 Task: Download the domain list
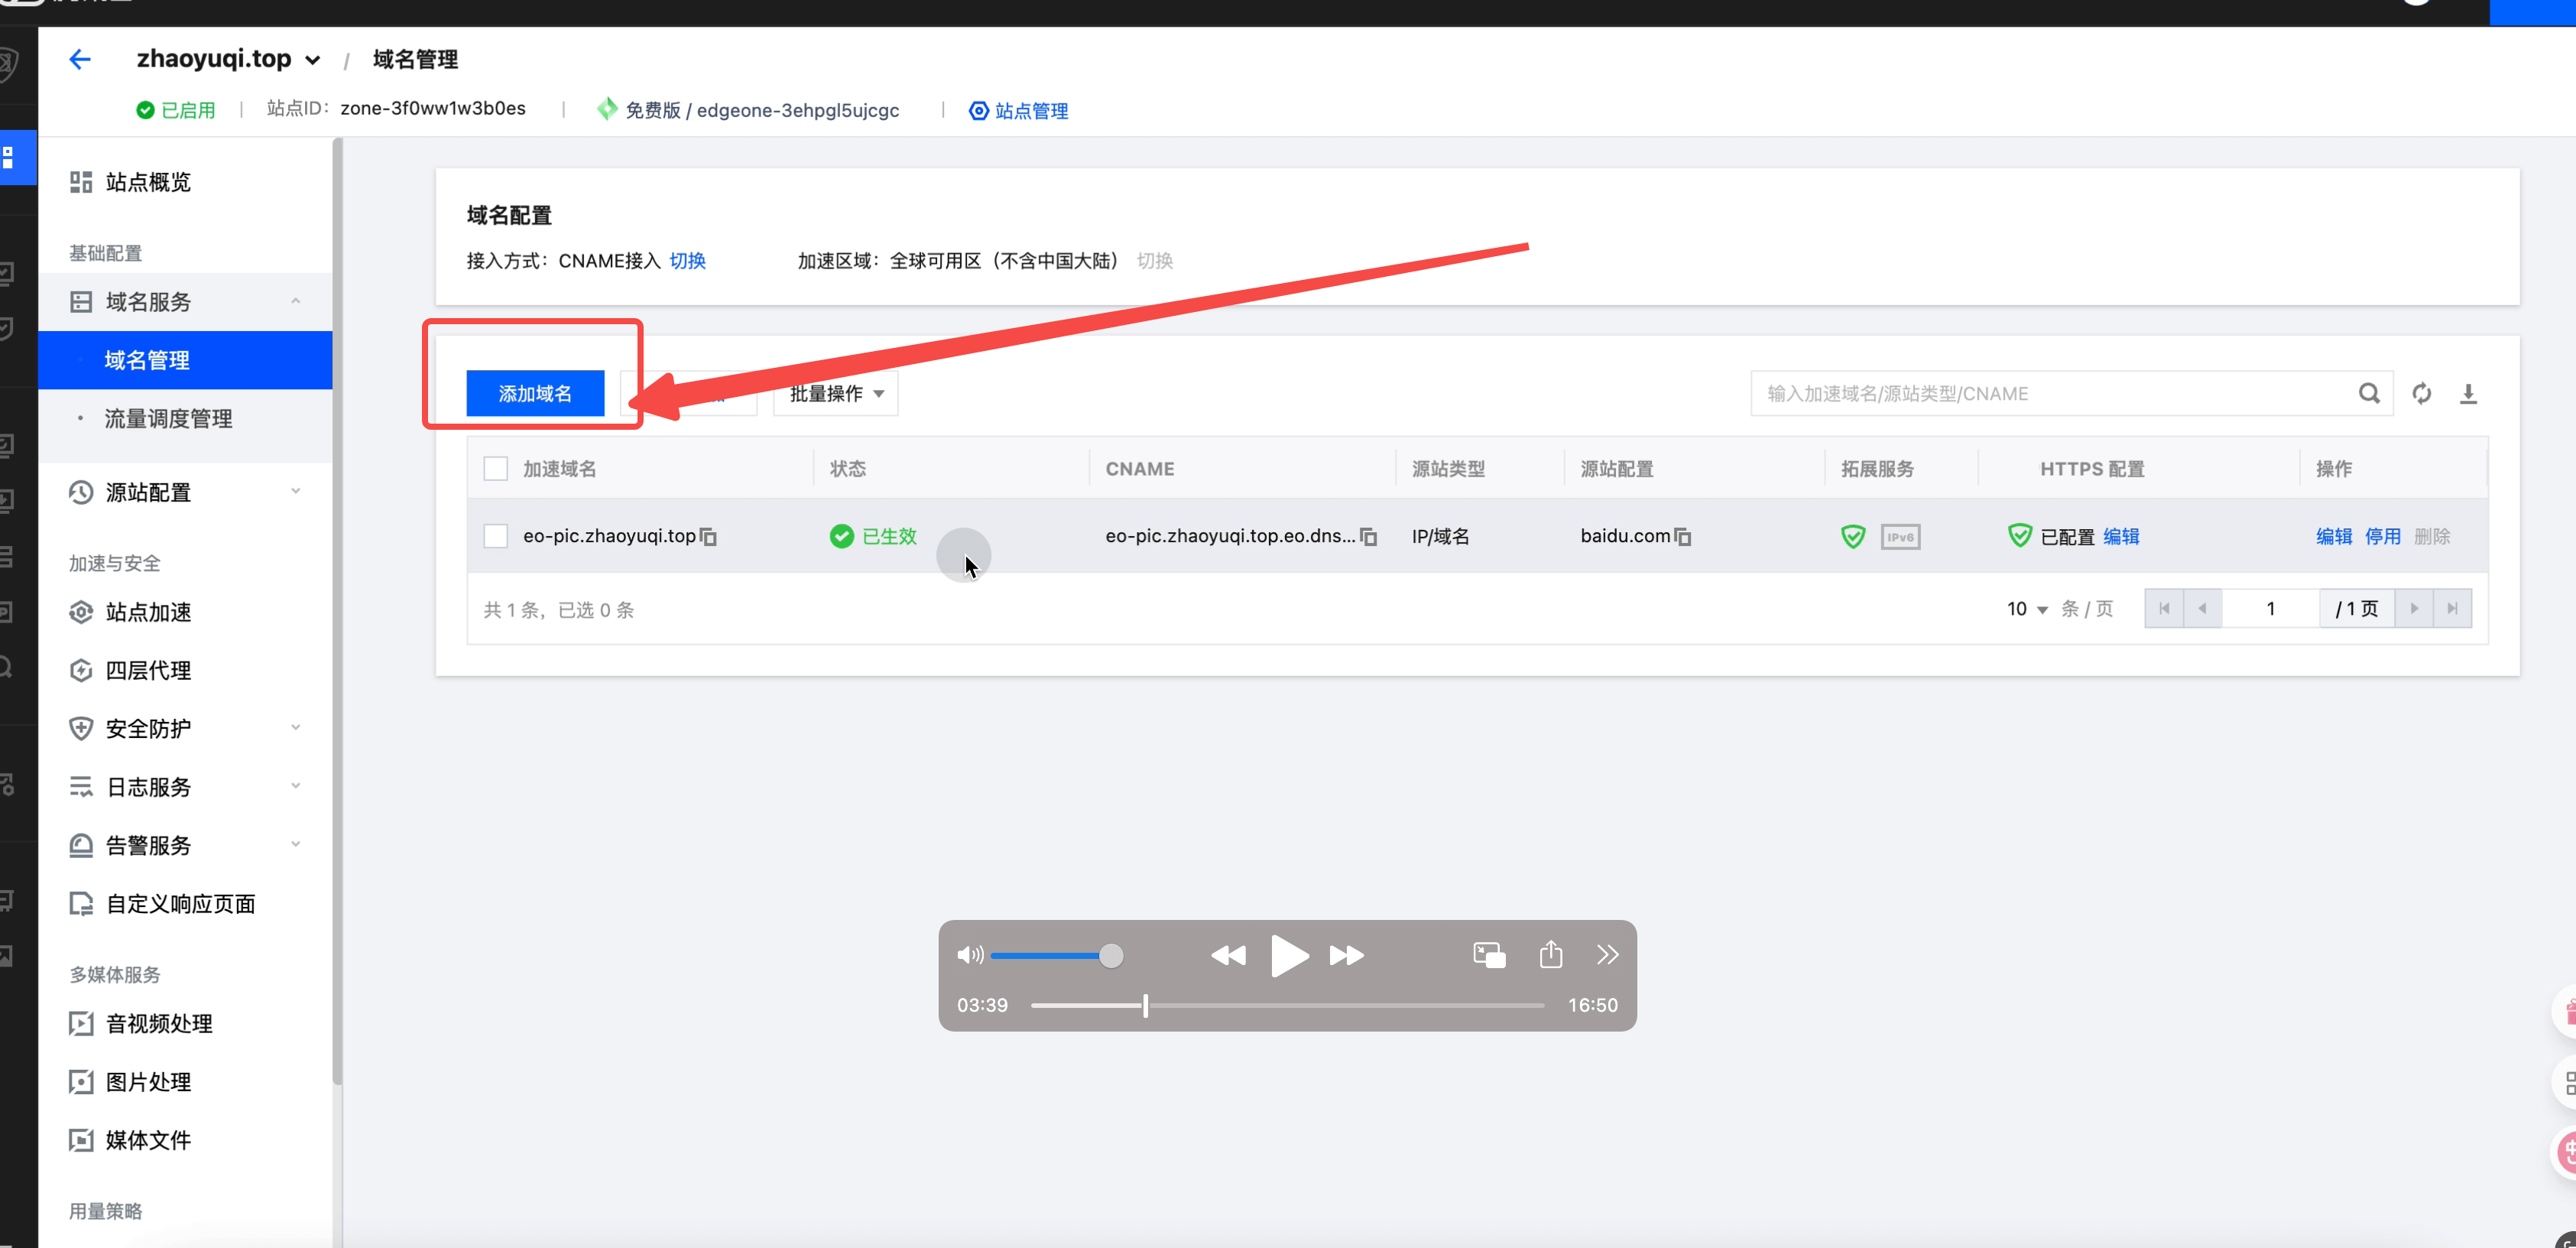coord(2468,393)
